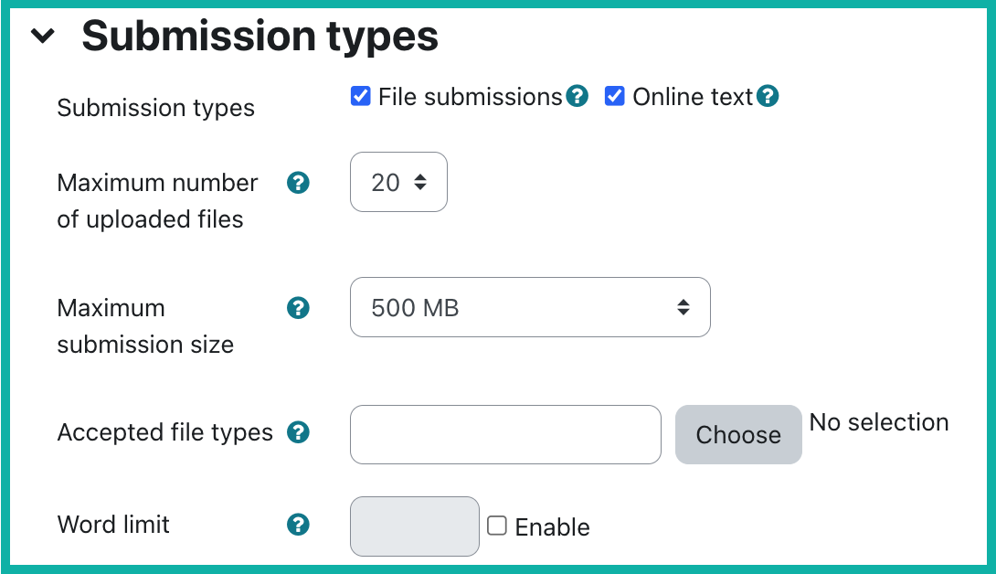View the Maximum submission size help icon
This screenshot has height=574, width=996.
(x=298, y=308)
